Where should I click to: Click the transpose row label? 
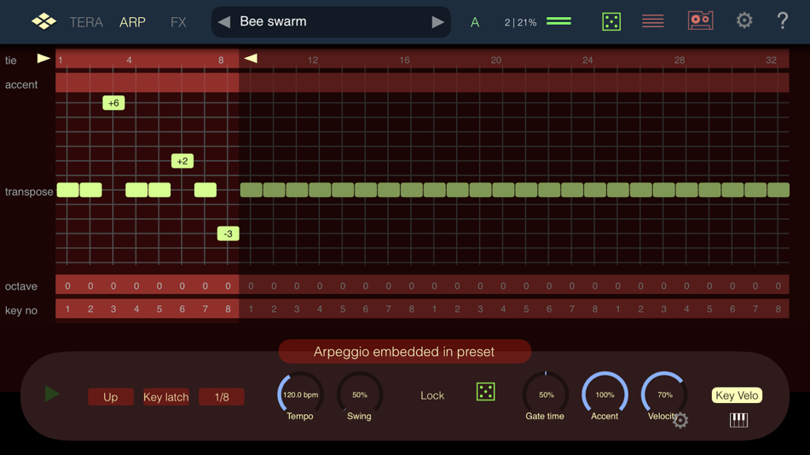click(x=29, y=192)
